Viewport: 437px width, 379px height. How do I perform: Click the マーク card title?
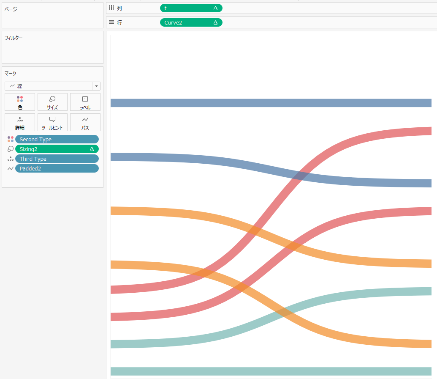point(10,74)
